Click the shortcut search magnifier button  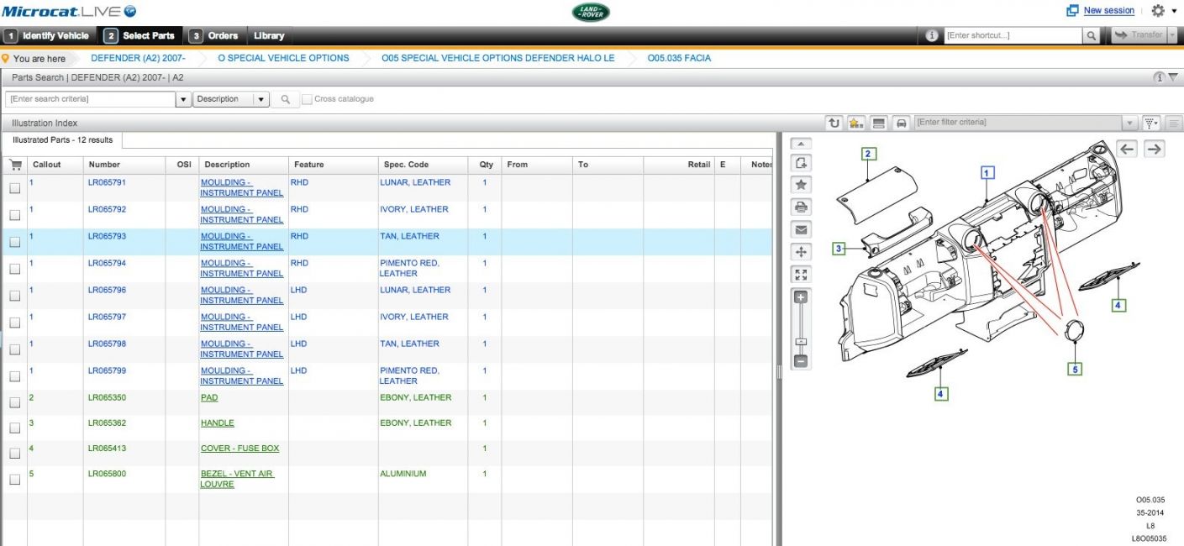pos(1092,35)
